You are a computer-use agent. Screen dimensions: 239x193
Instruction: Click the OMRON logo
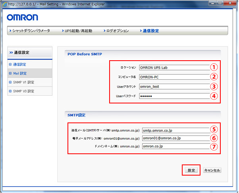pyautogui.click(x=23, y=18)
